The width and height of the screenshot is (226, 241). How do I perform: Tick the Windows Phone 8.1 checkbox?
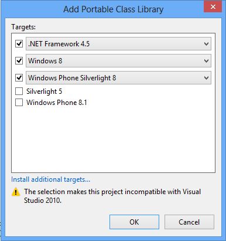(19, 102)
